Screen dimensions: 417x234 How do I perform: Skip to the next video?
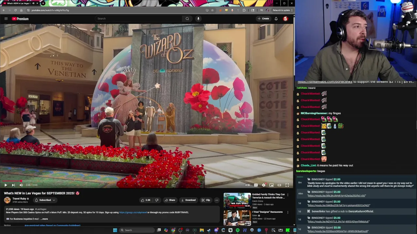coord(13,185)
